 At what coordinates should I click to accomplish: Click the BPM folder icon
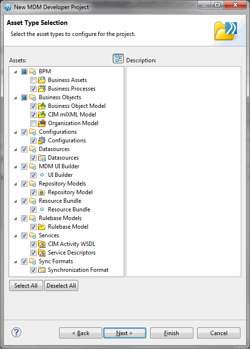click(x=33, y=71)
